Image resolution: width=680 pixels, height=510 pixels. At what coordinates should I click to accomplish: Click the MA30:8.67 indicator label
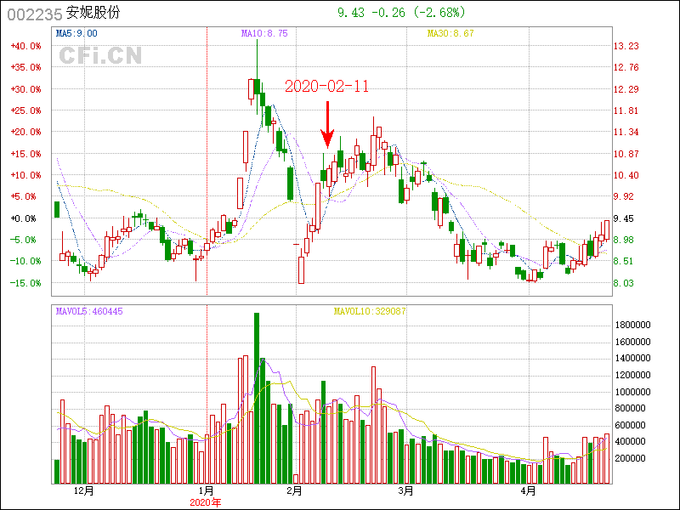[450, 33]
